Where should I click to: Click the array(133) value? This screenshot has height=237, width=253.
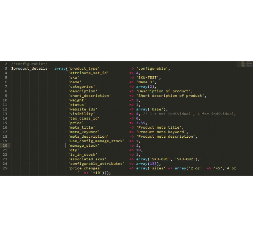(x=148, y=163)
